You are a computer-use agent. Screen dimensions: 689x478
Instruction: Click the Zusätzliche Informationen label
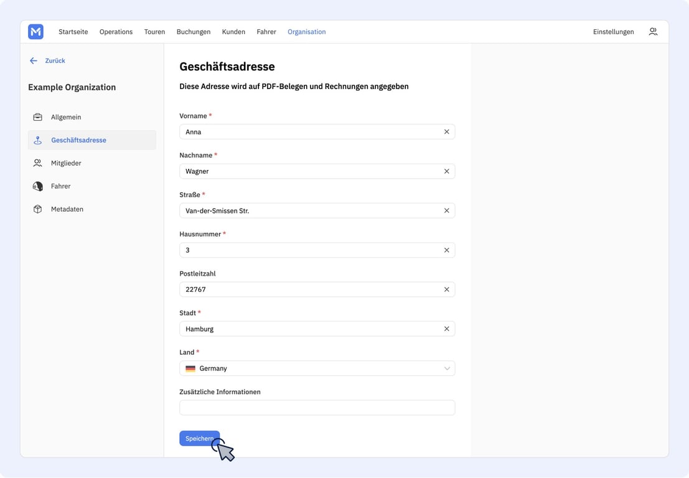click(220, 392)
